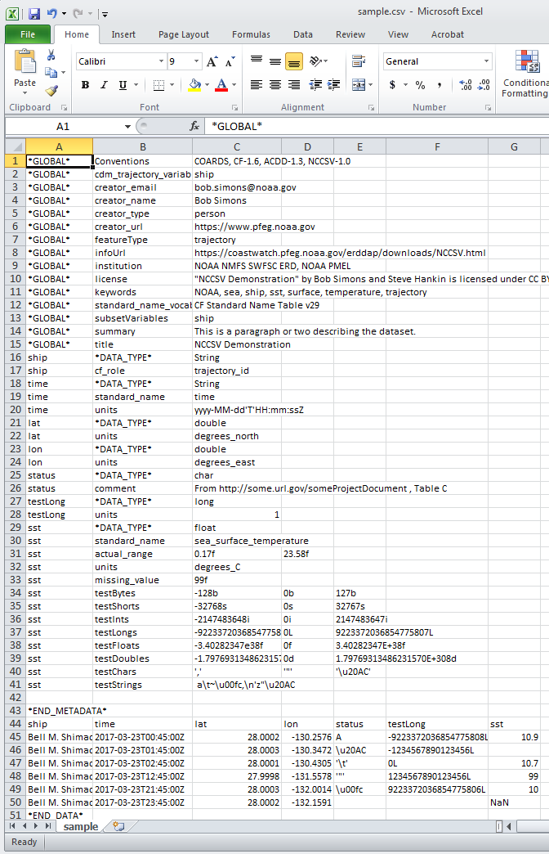Open the Name Box dropdown arrow
The image size is (549, 854).
click(127, 127)
